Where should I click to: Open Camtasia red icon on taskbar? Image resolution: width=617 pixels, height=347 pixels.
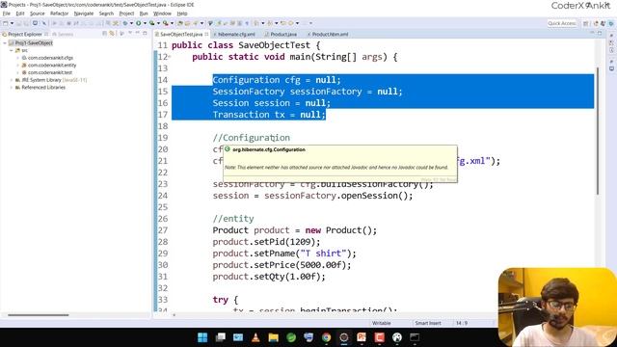379,337
